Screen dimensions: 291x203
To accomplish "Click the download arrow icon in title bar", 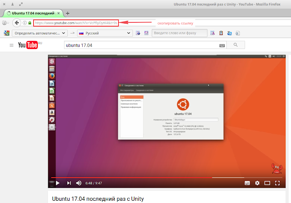I will [12, 4].
